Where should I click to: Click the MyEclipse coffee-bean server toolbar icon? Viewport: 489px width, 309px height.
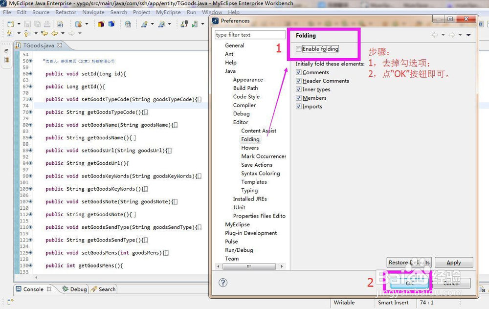[x=79, y=24]
